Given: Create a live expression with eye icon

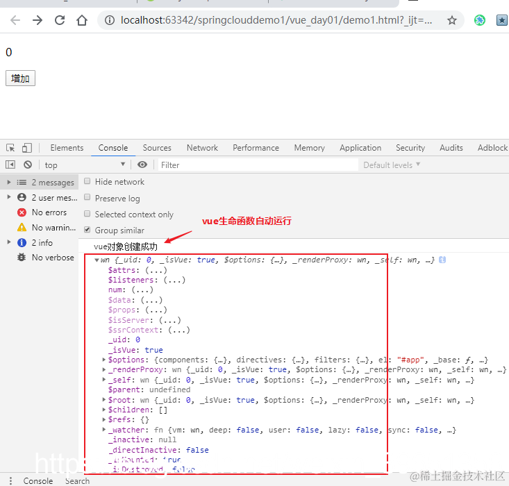Looking at the screenshot, I should tap(142, 165).
